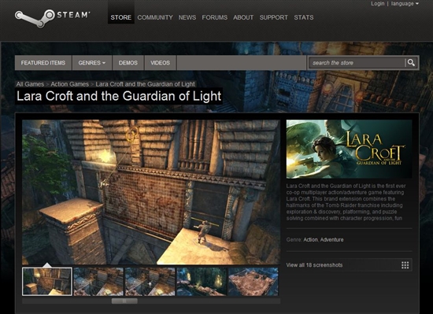Open the Videos section
The height and width of the screenshot is (314, 433).
pos(160,63)
